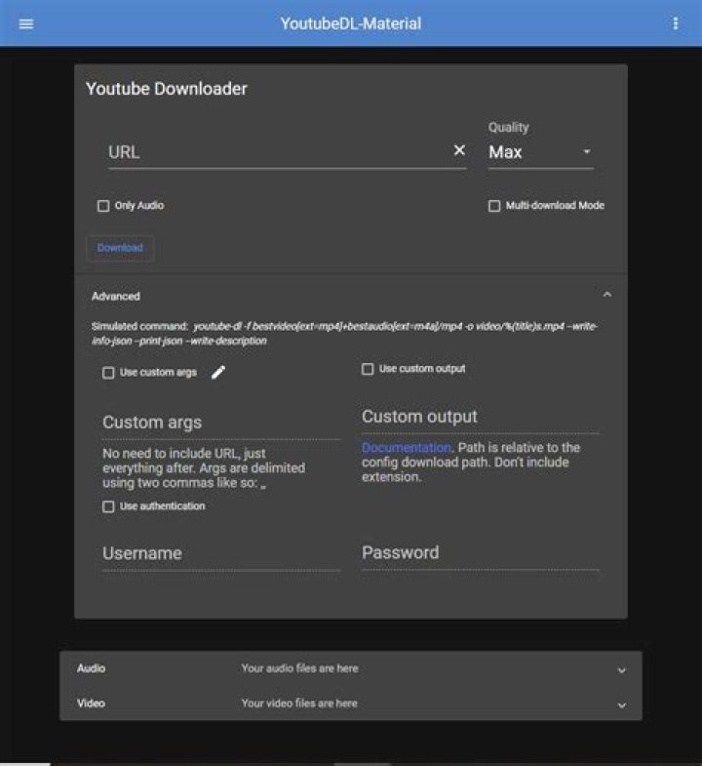Screen dimensions: 702x766
Task: Open the Documentation link
Action: point(407,448)
